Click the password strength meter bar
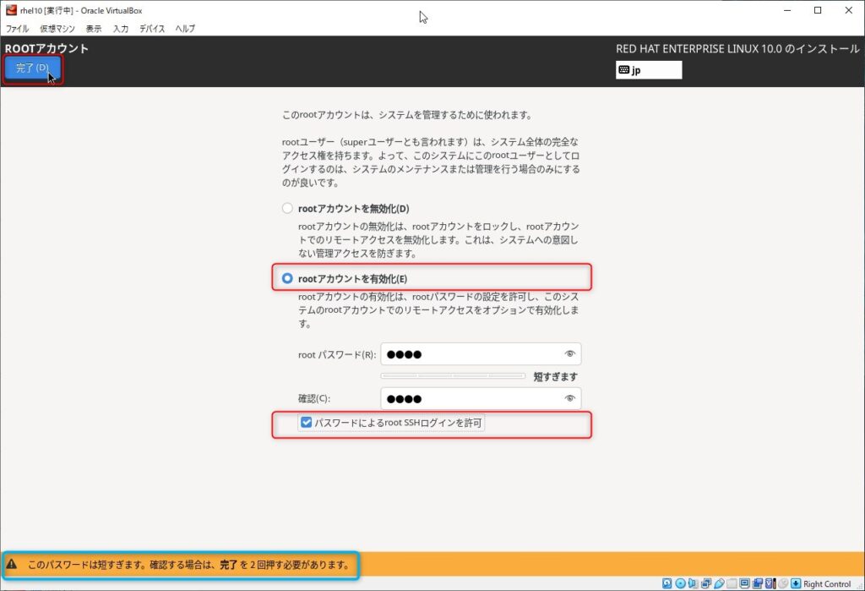Image resolution: width=865 pixels, height=591 pixels. (453, 376)
